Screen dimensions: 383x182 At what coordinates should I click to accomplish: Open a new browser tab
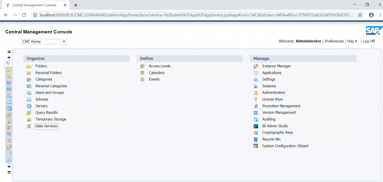pos(76,5)
